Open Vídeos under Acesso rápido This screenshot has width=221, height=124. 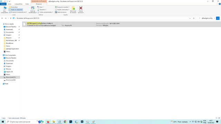pos(8,52)
